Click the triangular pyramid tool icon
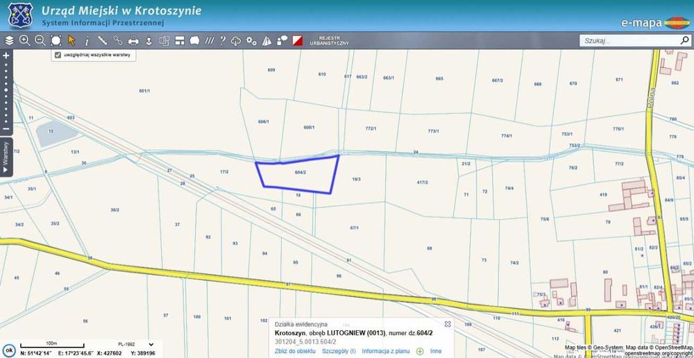 [266, 41]
